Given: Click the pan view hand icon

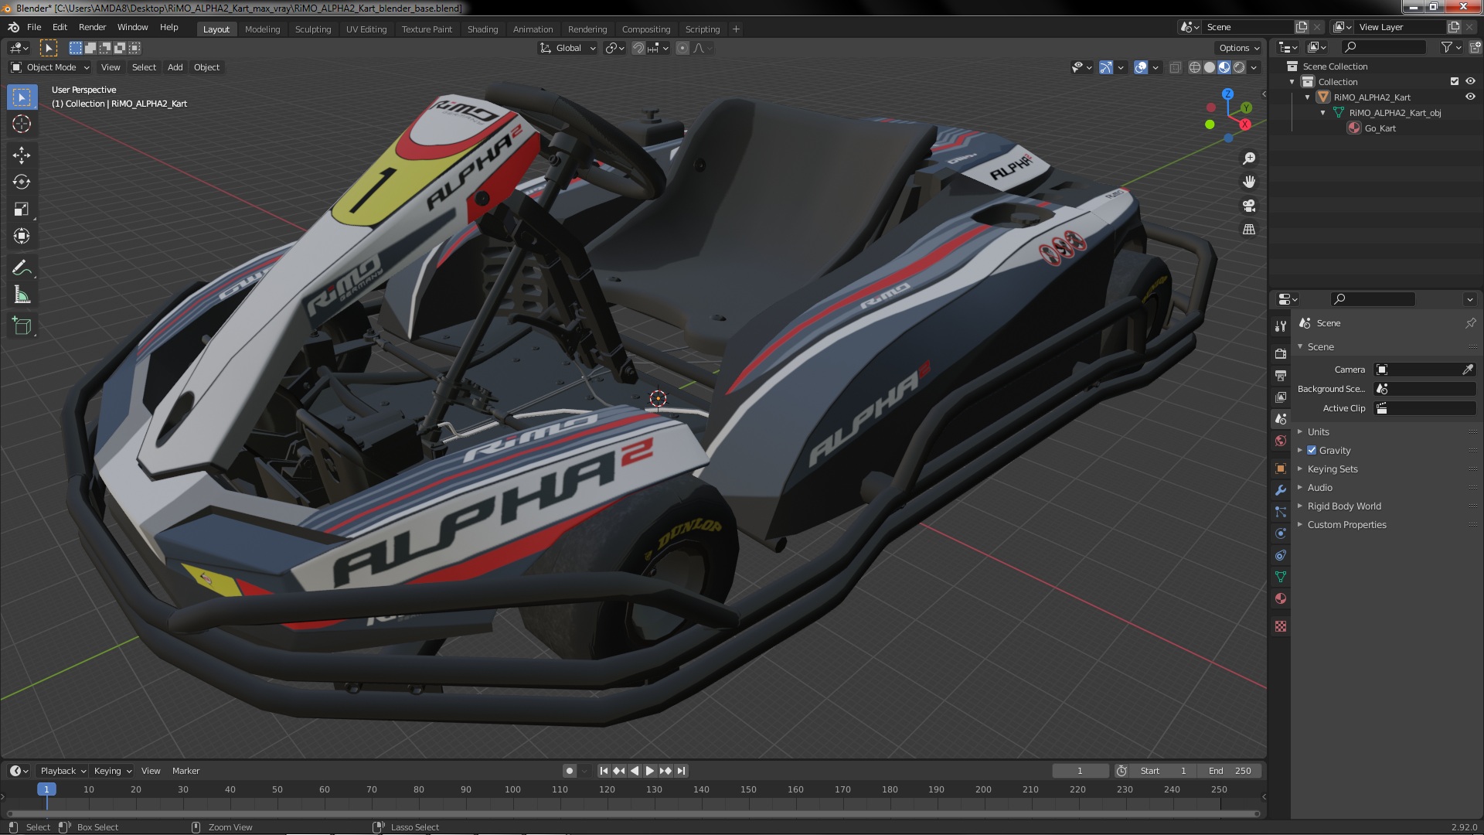Looking at the screenshot, I should [1249, 182].
